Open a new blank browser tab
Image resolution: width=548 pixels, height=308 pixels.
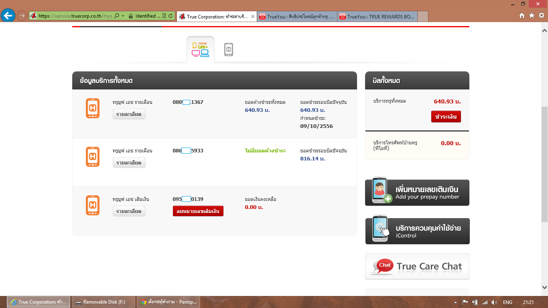[423, 16]
